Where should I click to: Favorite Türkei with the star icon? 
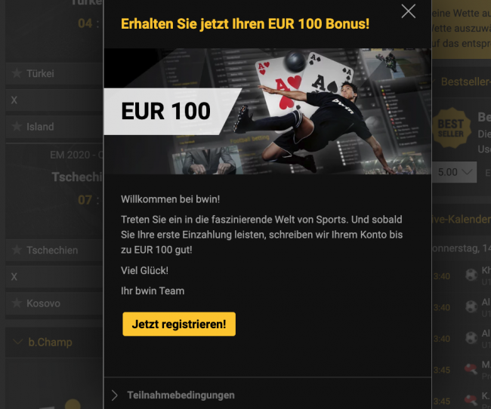17,73
